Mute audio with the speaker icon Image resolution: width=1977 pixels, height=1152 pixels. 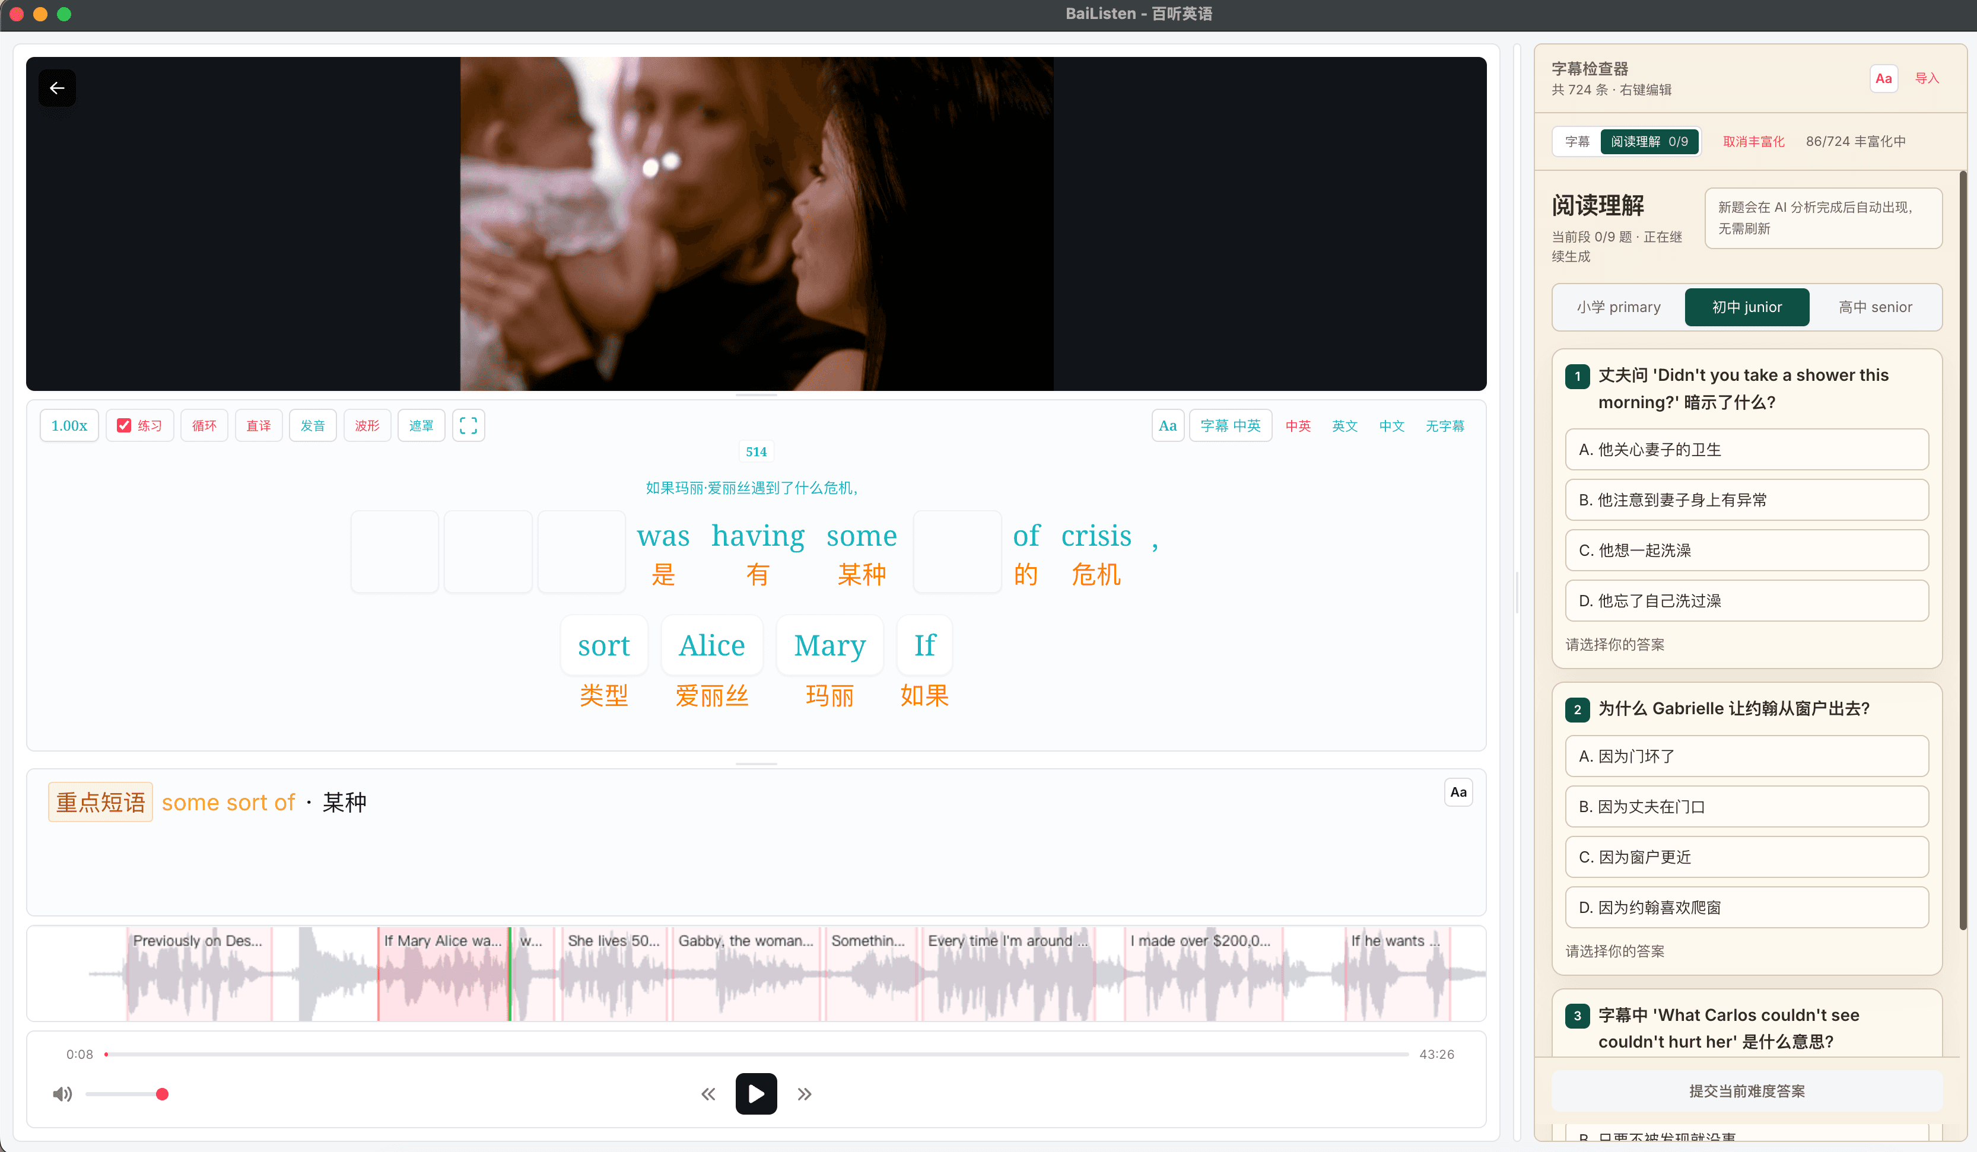click(x=63, y=1094)
